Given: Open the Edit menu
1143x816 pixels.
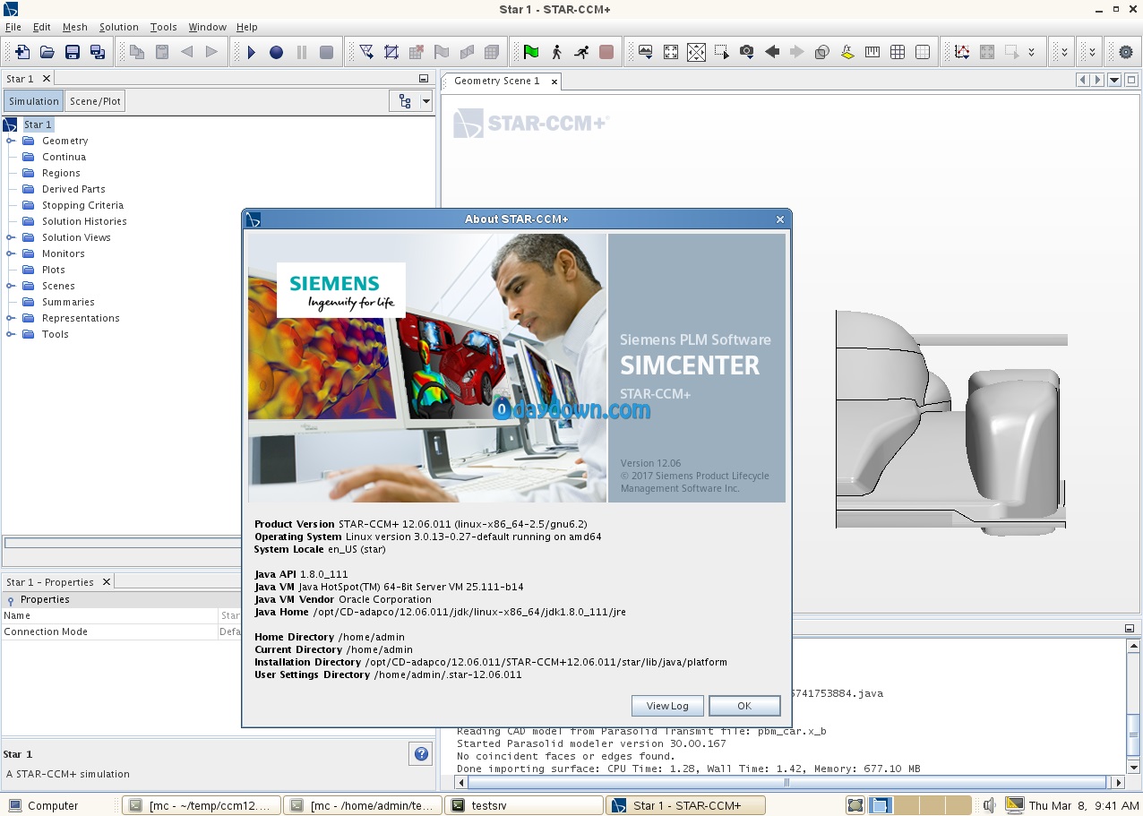Looking at the screenshot, I should [42, 27].
